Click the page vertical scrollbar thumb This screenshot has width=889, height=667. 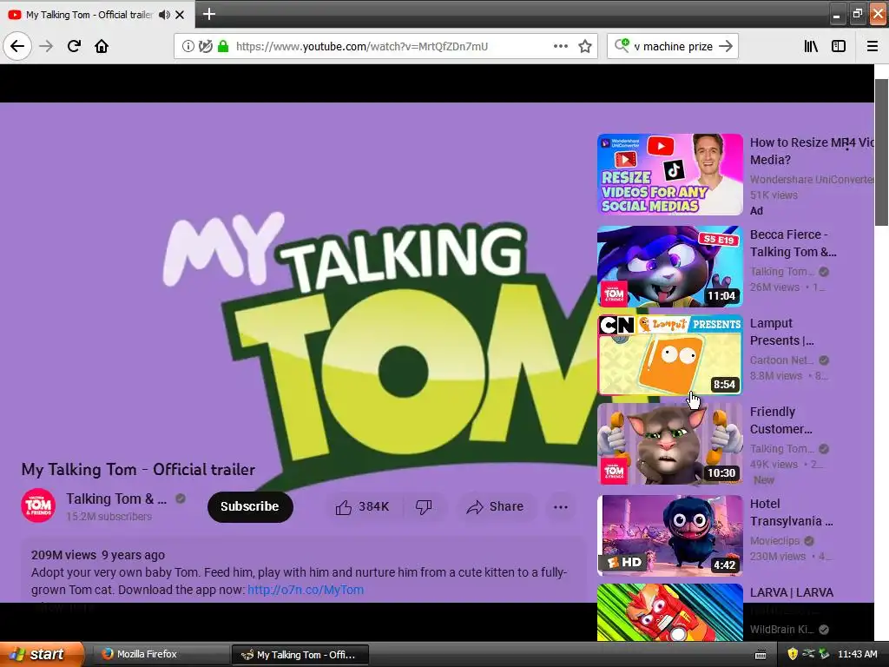(881, 152)
